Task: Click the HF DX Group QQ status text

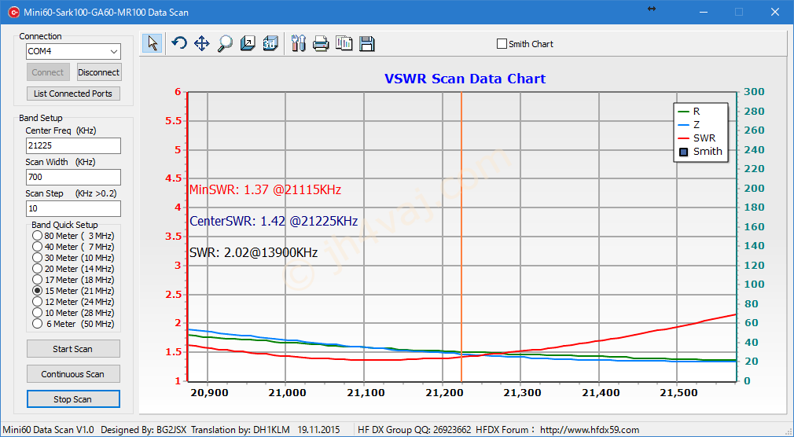Action: coord(414,430)
